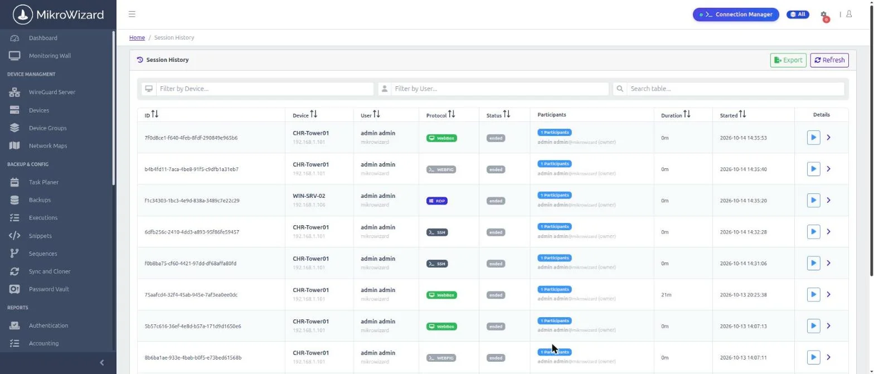Open settings gear with notification badge
Viewport: 874px width, 374px height.
[824, 16]
